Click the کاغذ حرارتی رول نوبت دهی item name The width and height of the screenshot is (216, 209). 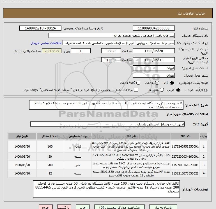(131, 146)
